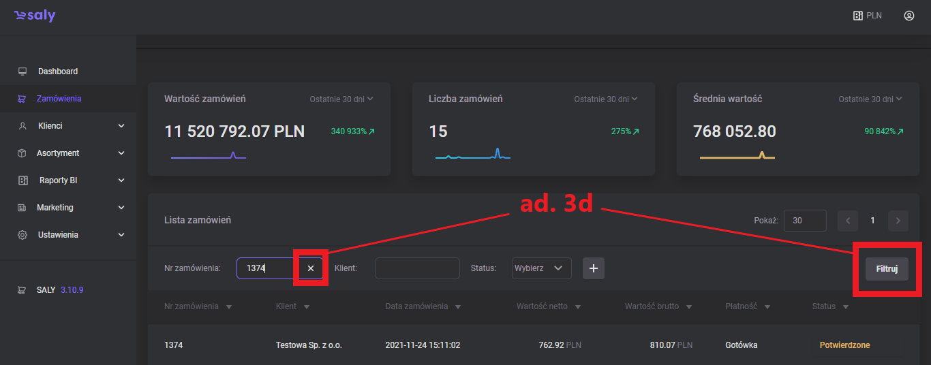Add another filter with plus button
Image resolution: width=931 pixels, height=365 pixels.
pos(593,268)
